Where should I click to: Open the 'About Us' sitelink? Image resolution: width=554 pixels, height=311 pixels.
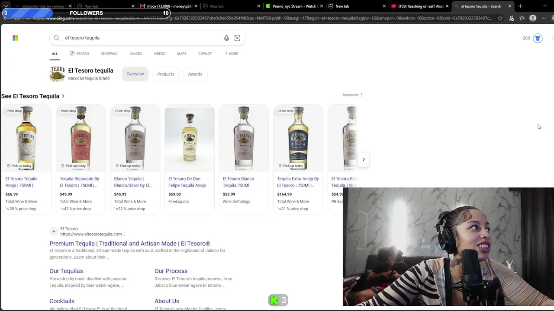tap(167, 301)
